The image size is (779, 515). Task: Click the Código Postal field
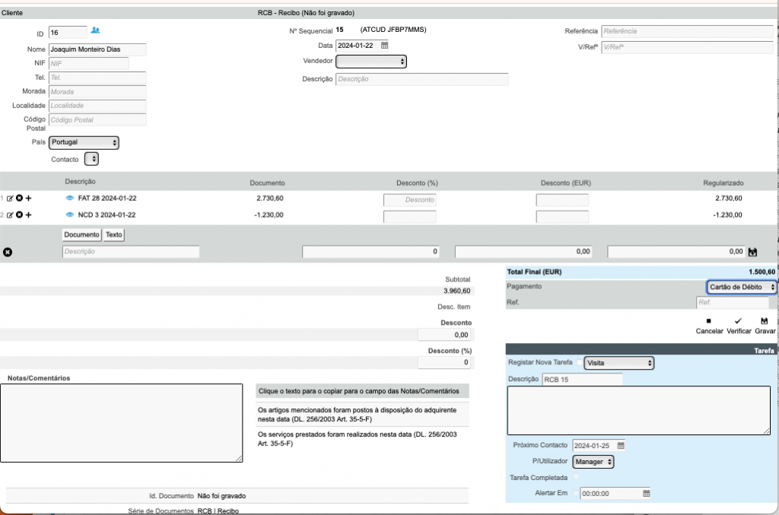coord(97,119)
